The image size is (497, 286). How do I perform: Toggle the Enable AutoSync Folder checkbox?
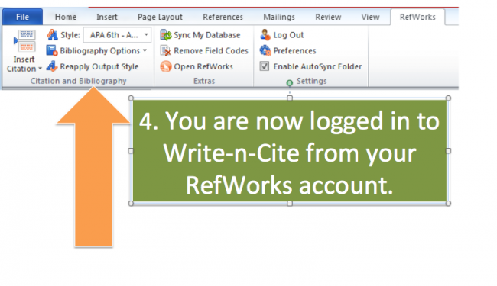coord(265,66)
